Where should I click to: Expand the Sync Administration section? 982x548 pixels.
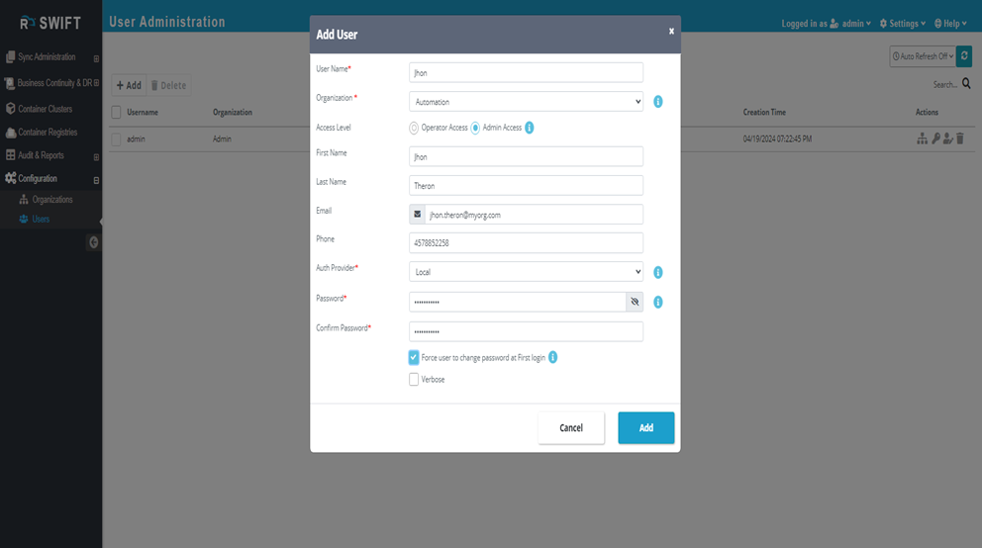point(96,58)
